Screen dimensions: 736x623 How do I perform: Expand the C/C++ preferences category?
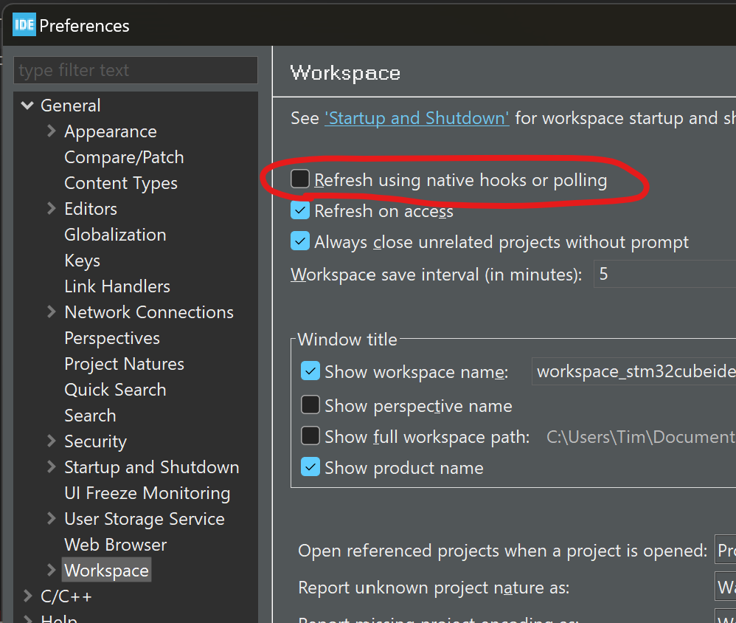pos(27,596)
